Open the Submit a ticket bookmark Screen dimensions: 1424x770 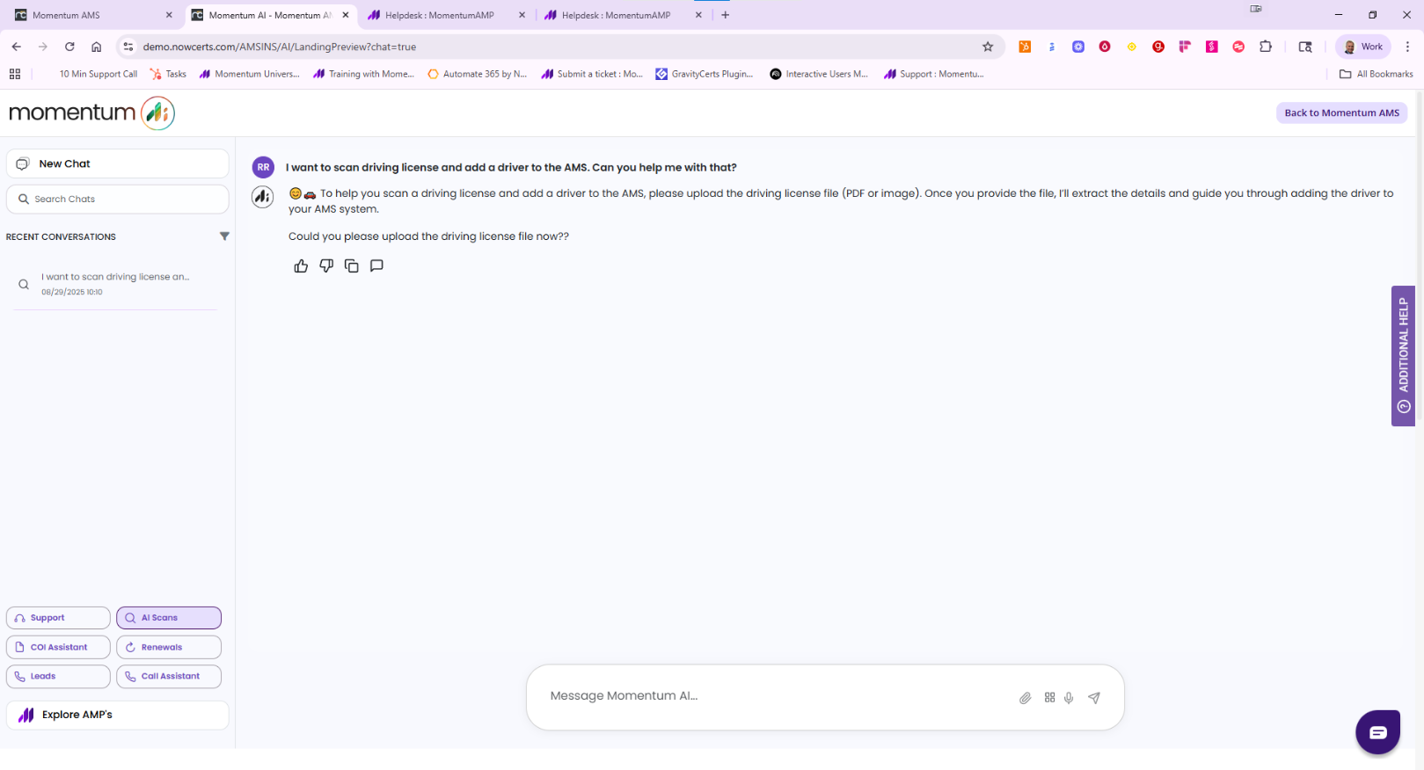tap(592, 74)
